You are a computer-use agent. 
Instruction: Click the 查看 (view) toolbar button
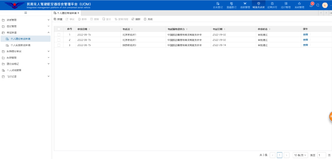pyautogui.click(x=94, y=19)
